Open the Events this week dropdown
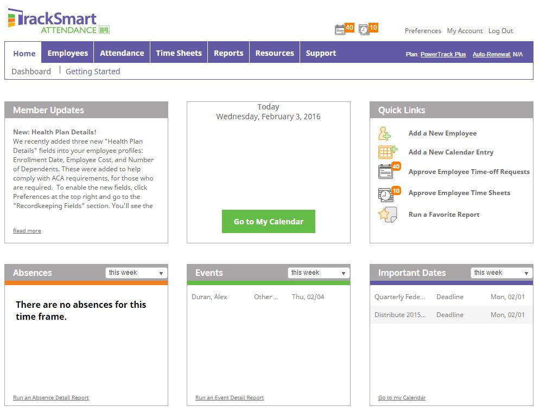Image resolution: width=540 pixels, height=413 pixels. pos(318,272)
